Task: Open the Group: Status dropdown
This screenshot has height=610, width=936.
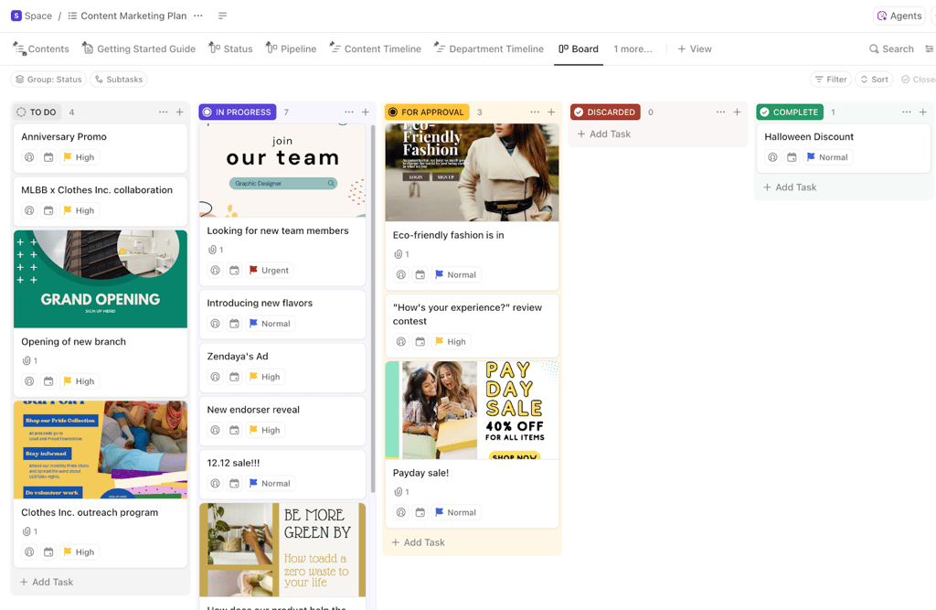Action: 48,80
